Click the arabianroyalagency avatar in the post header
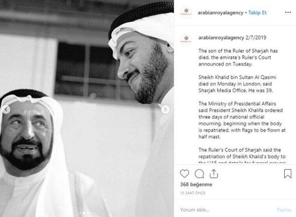Screen dimensions: 296x217 pyautogui.click(x=185, y=12)
